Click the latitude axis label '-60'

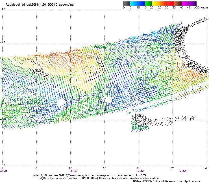[x=3, y=165]
